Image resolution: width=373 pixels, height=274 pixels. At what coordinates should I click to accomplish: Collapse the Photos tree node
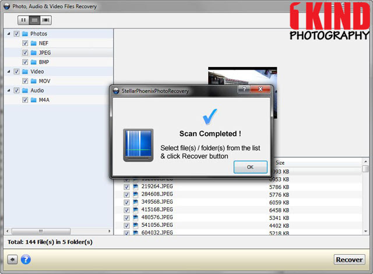9,34
